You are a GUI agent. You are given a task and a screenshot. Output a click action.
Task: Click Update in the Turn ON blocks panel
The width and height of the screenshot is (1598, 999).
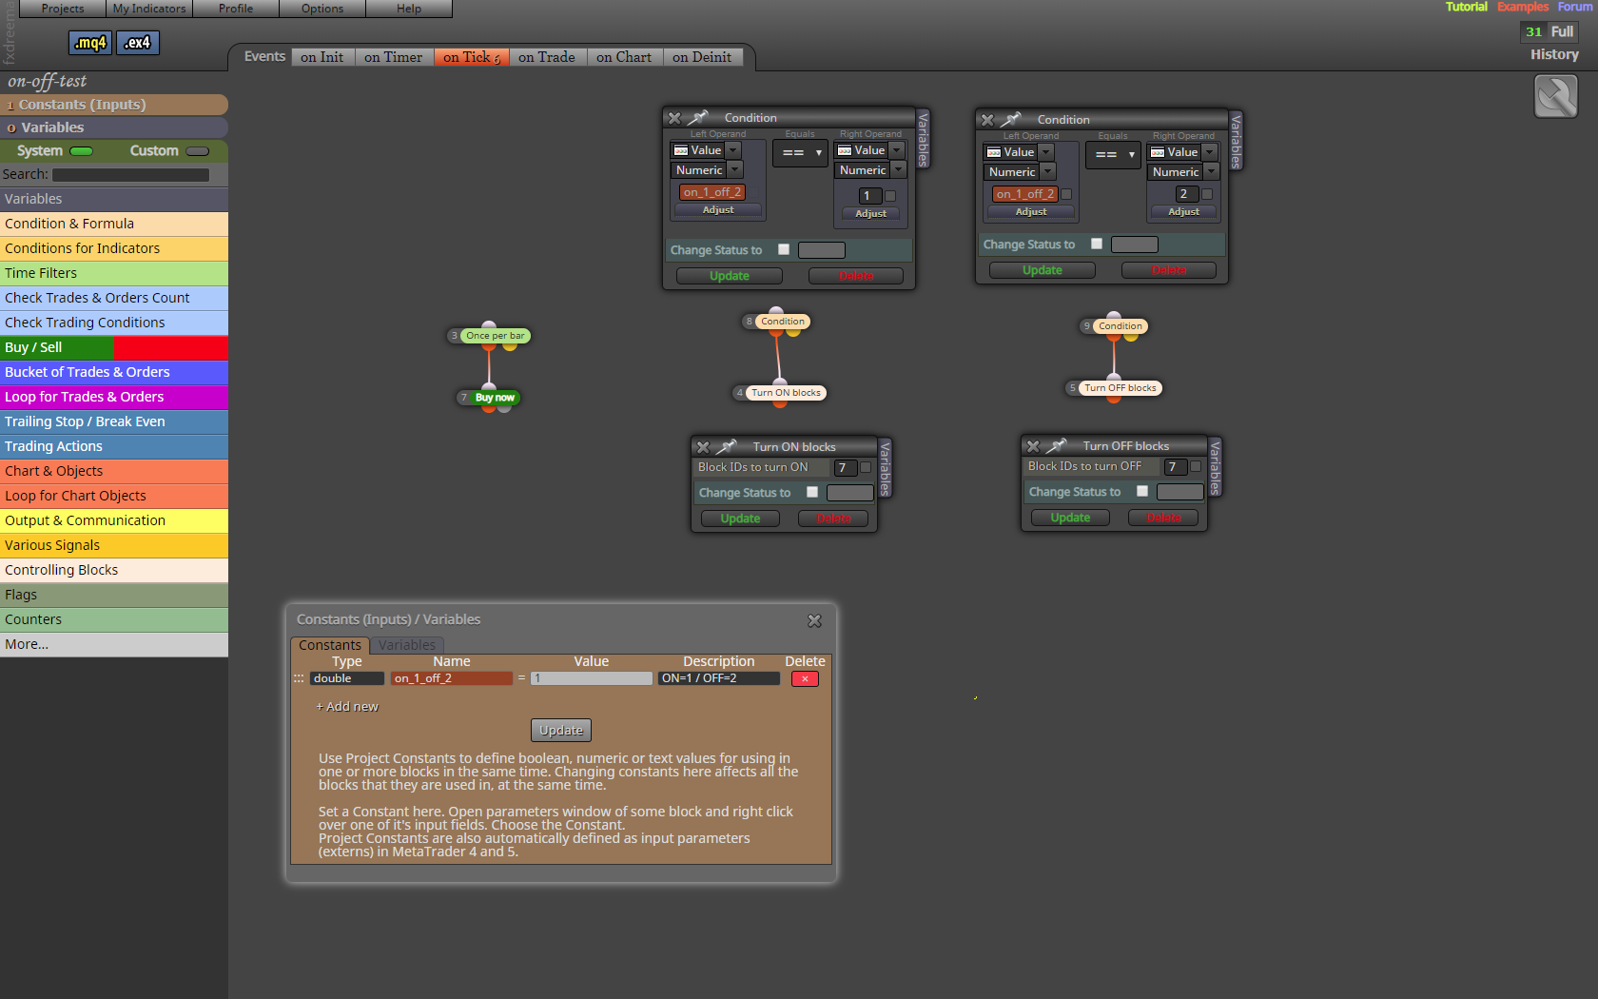tap(740, 519)
